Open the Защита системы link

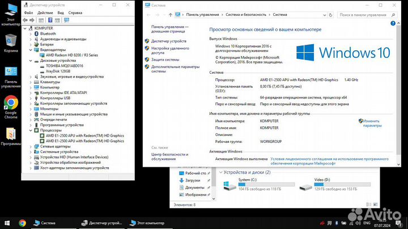(165, 59)
